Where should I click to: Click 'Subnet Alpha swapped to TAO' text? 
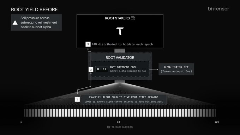[128, 71]
